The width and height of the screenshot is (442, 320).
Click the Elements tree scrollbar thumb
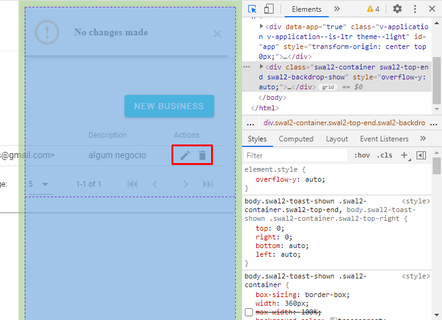tap(436, 81)
